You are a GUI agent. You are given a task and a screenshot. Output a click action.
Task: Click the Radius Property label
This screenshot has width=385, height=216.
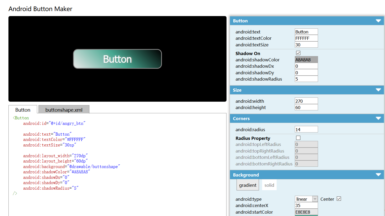(x=253, y=138)
